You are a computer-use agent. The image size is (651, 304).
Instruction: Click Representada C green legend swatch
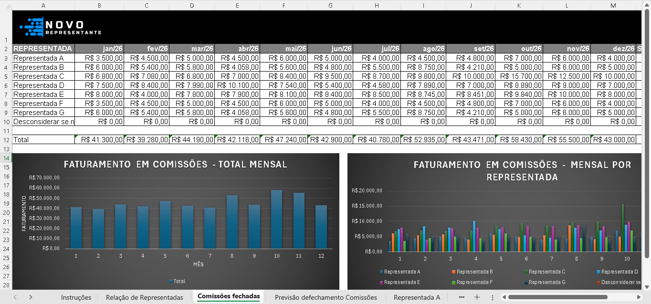pyautogui.click(x=525, y=272)
